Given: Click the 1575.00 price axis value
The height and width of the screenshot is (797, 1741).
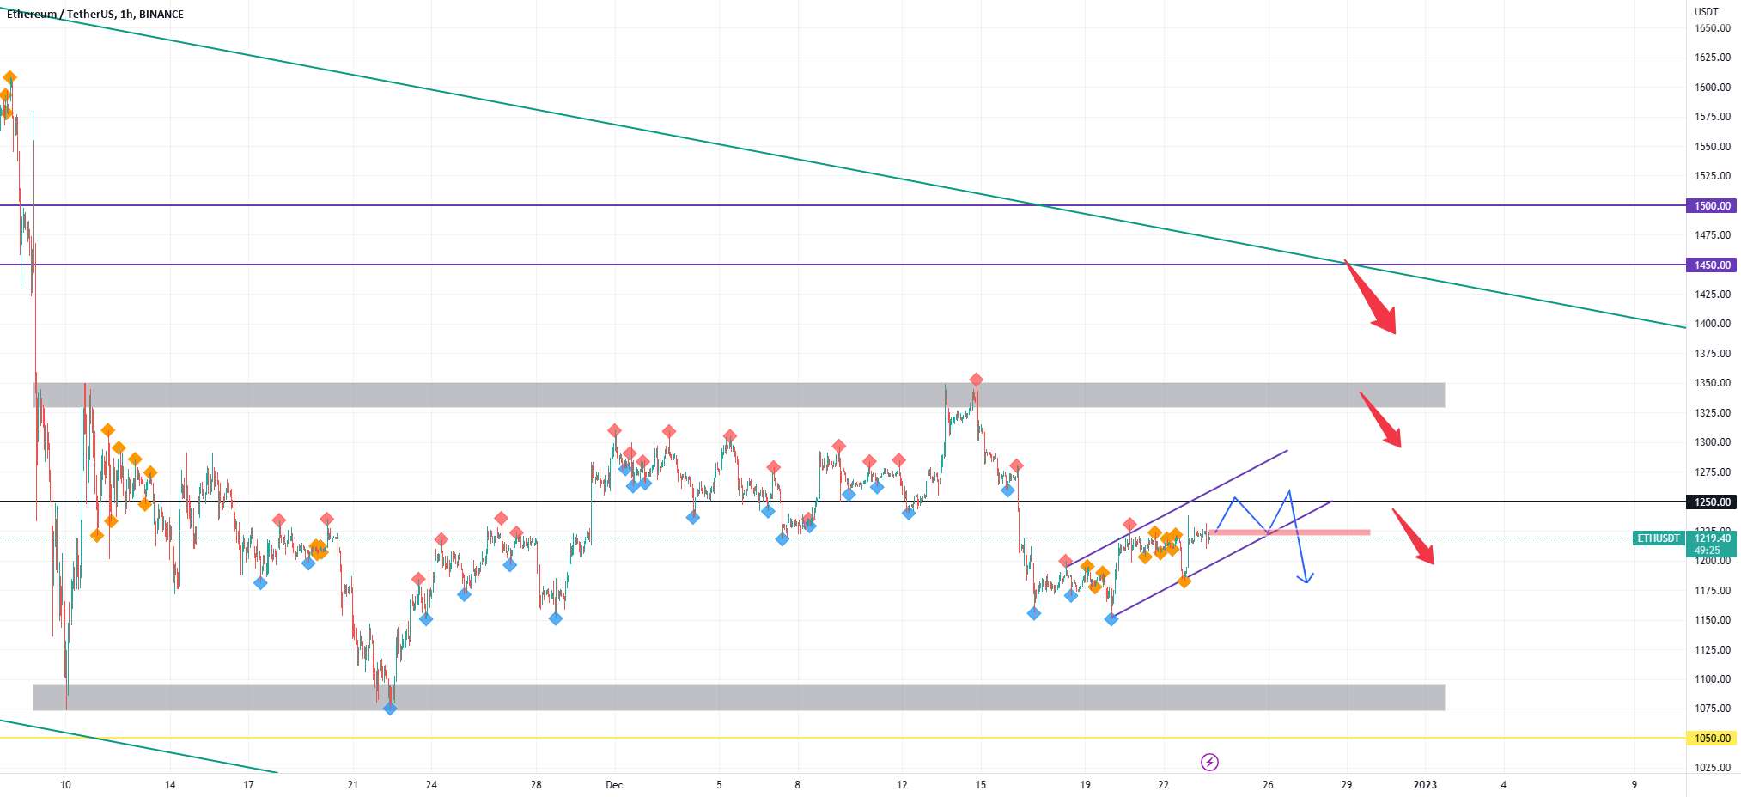Looking at the screenshot, I should pos(1713,117).
